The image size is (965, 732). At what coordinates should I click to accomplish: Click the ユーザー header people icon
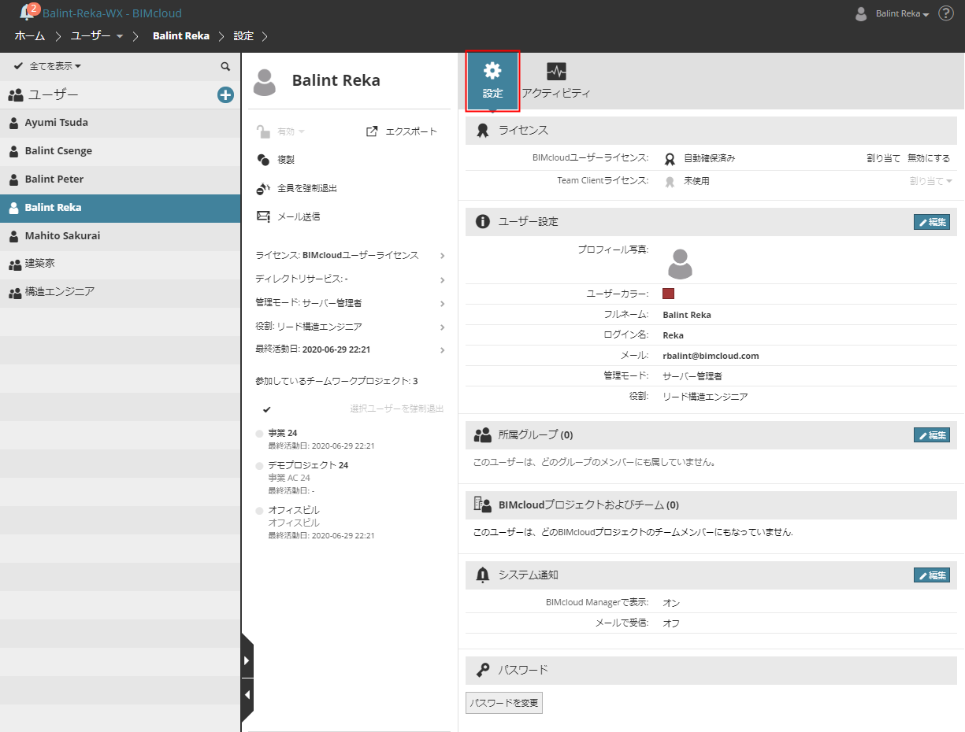click(16, 95)
